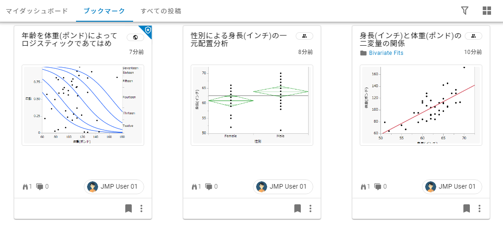Click the views binoculars icon on logistic post
This screenshot has width=503, height=226.
(25, 187)
